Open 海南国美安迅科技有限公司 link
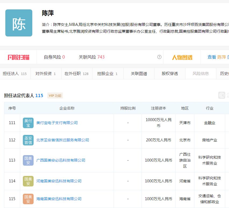 [x=59, y=199]
